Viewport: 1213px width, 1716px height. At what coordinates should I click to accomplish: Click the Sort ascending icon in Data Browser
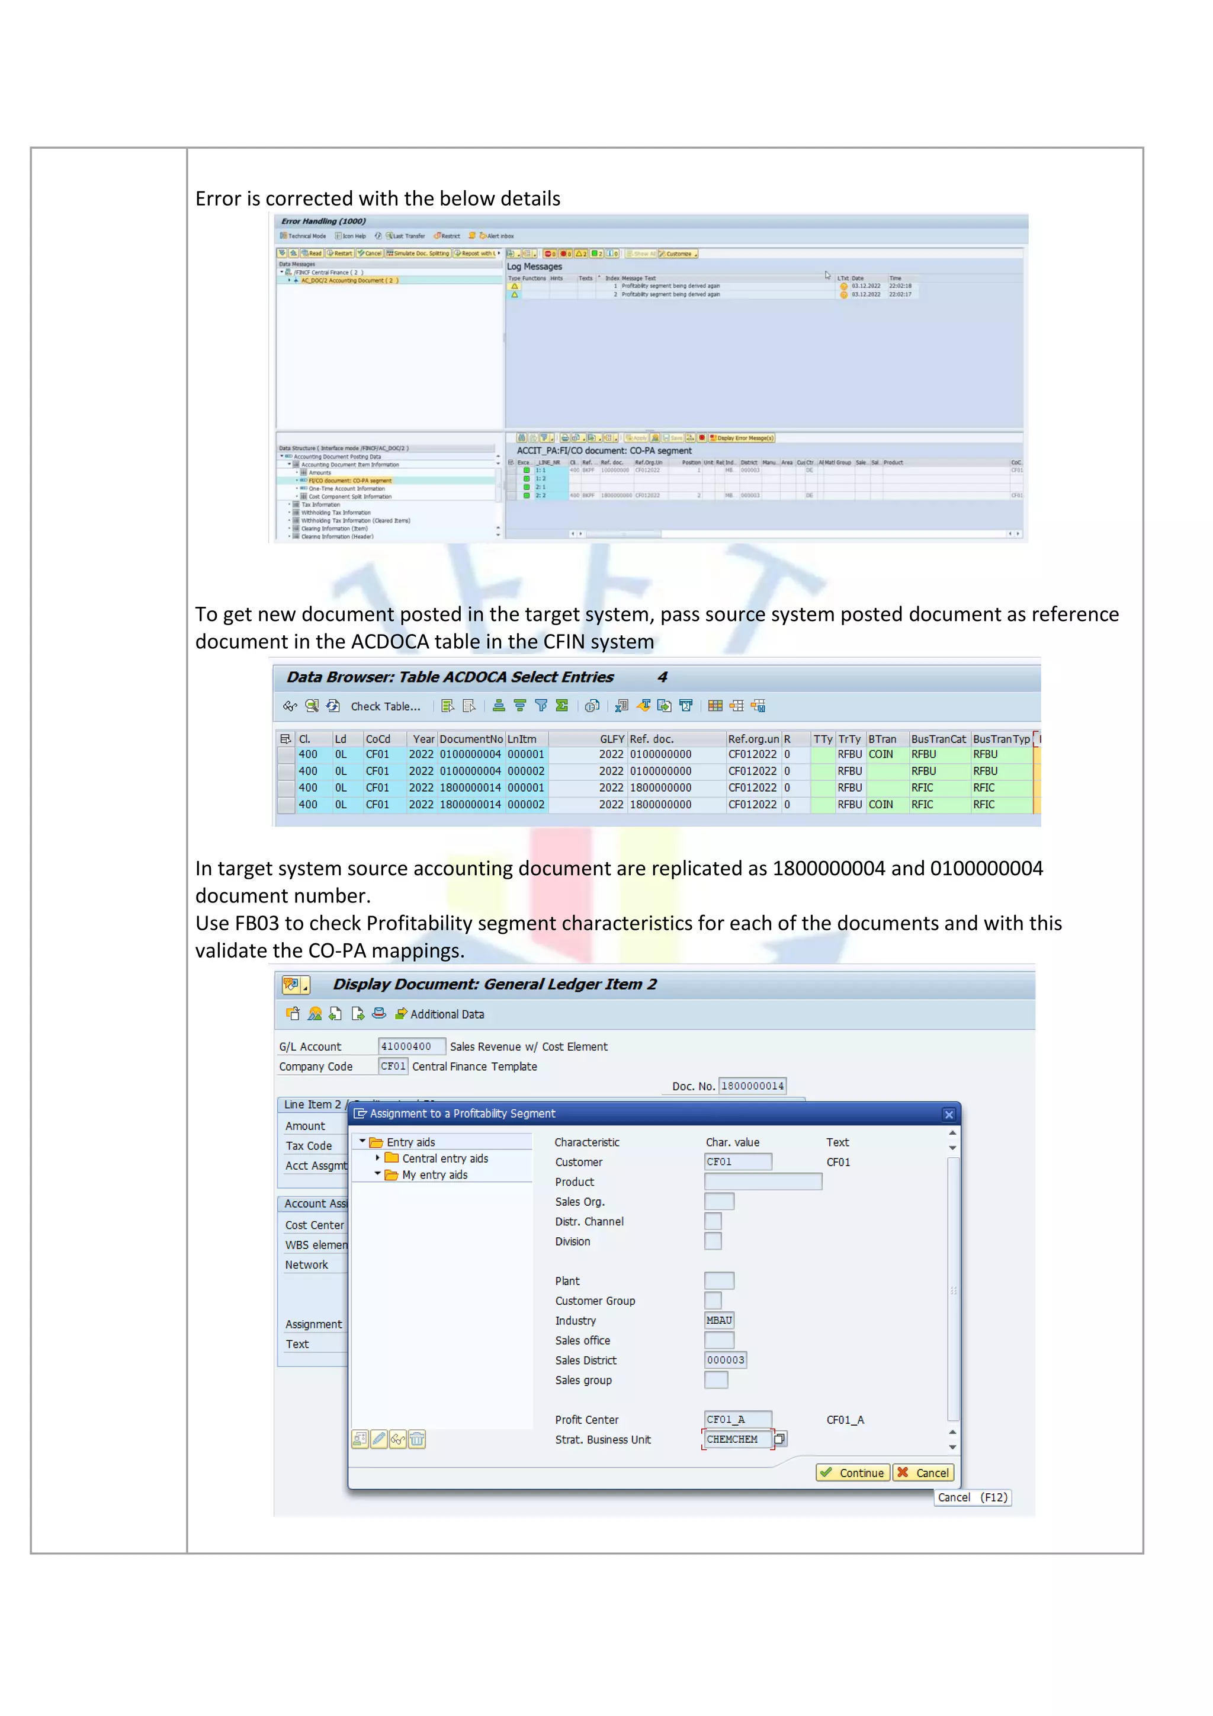[499, 706]
